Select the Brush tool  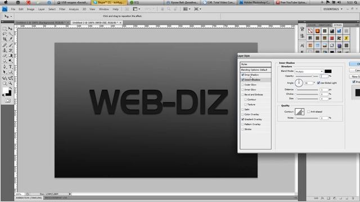coord(10,45)
